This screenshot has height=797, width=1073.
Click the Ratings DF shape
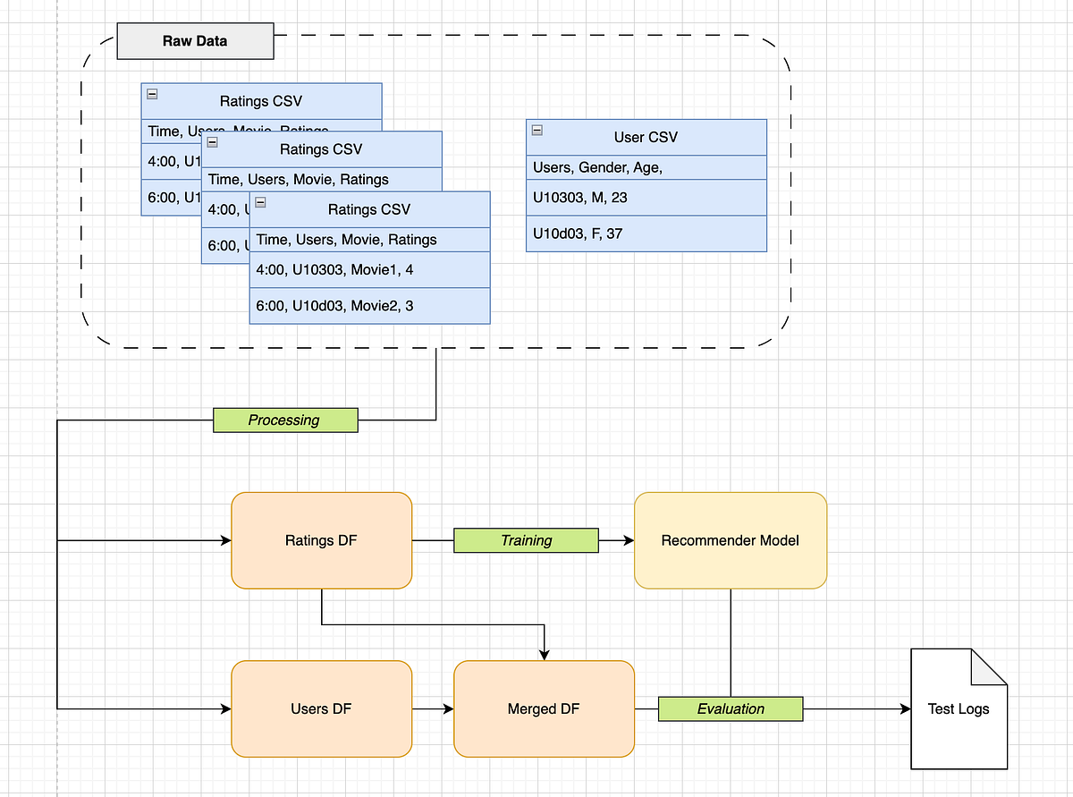[321, 540]
